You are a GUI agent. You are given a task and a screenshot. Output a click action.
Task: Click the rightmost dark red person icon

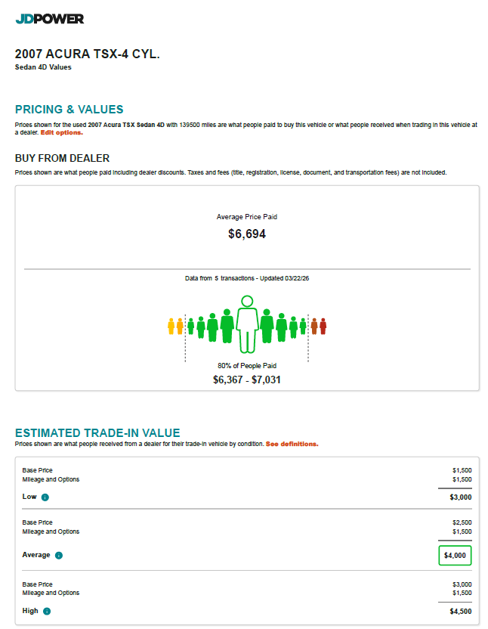pyautogui.click(x=323, y=326)
